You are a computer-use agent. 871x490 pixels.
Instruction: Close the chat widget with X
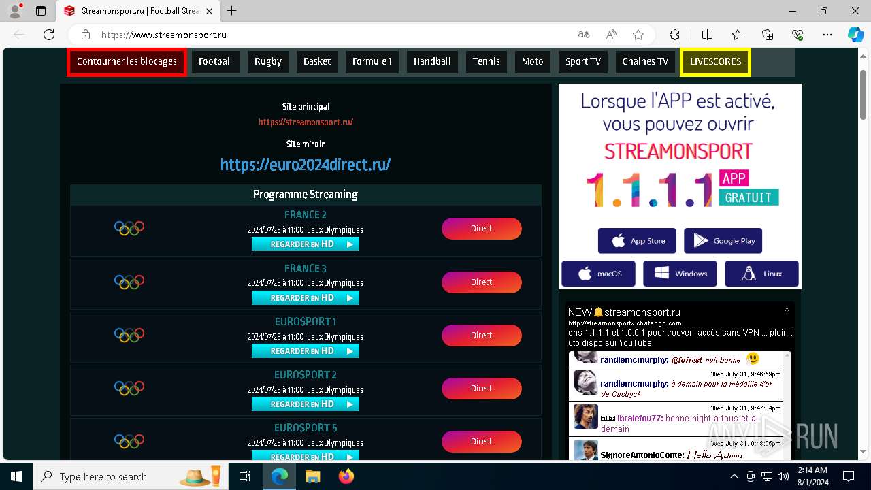(787, 310)
